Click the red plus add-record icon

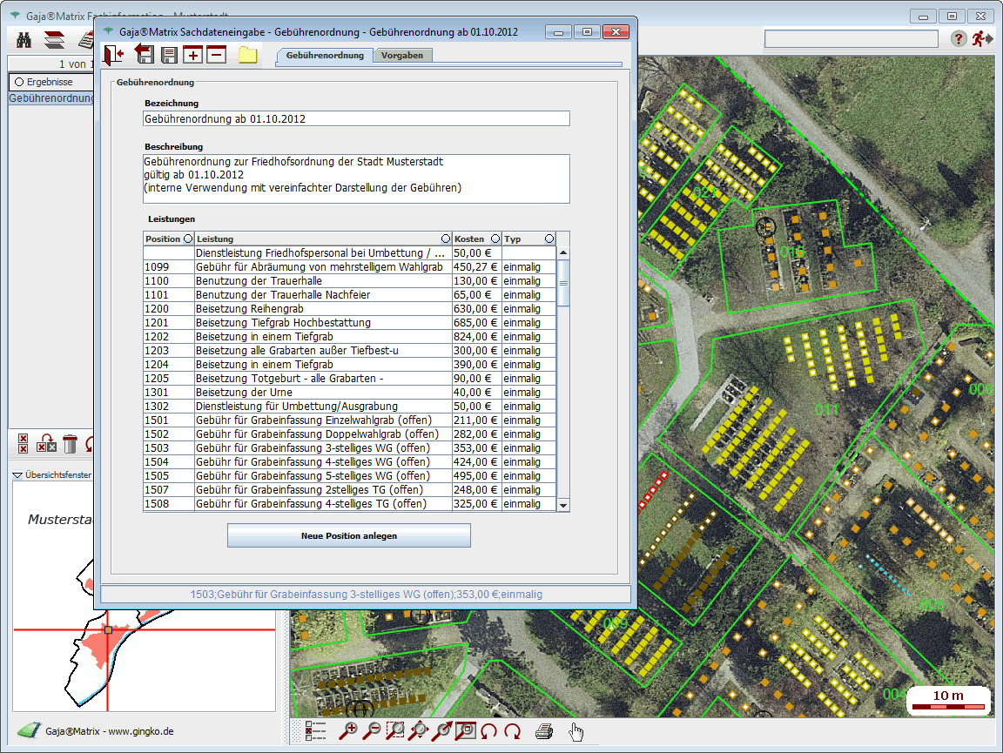(192, 55)
